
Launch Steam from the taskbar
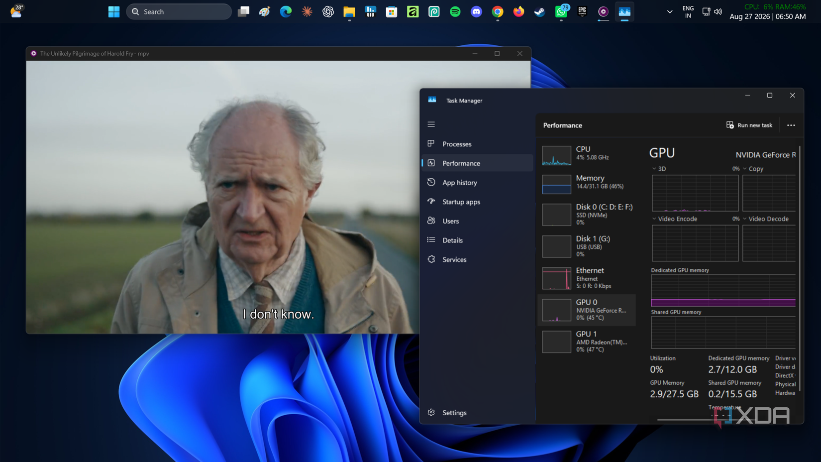(540, 11)
